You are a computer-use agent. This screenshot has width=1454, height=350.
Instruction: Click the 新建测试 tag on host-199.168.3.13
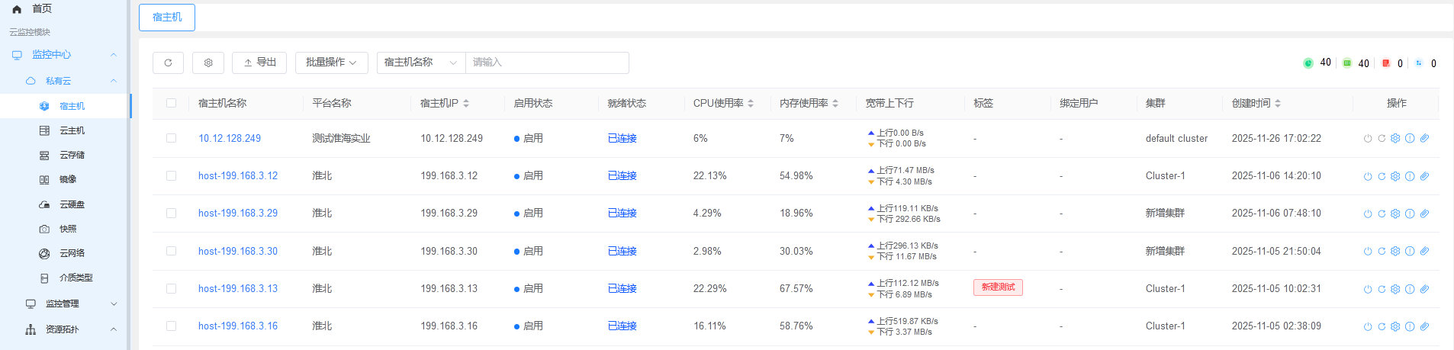click(x=998, y=287)
